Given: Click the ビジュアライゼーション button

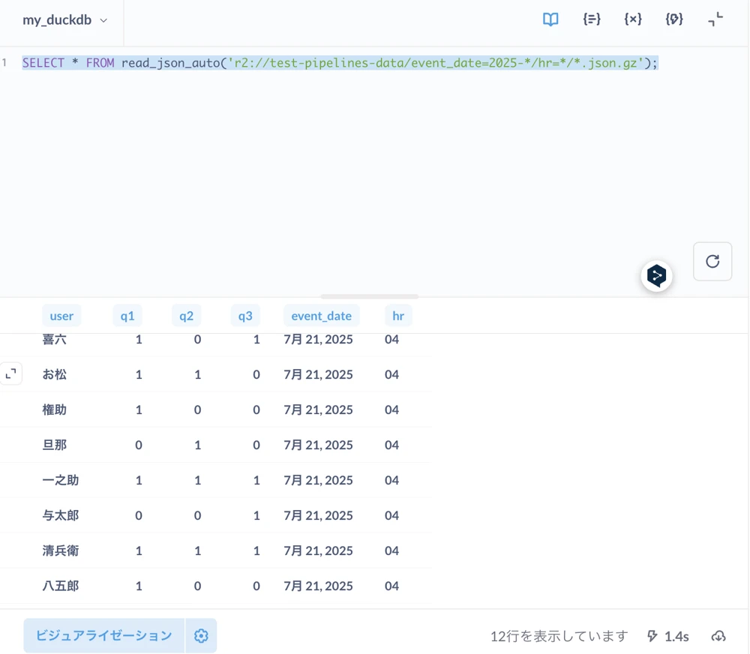Looking at the screenshot, I should pos(103,636).
